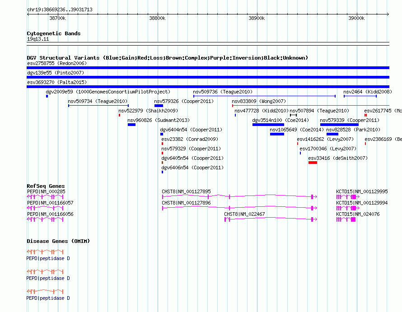This screenshot has width=402, height=312.
Task: Click the nsv828528 (Park2010) blue bar
Action: [332, 134]
